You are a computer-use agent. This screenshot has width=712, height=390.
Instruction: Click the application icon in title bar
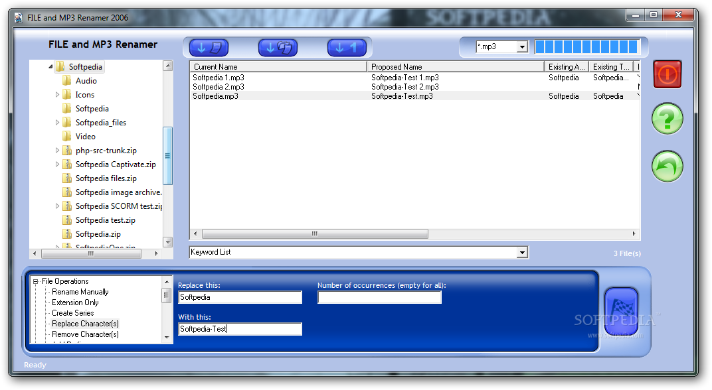tap(19, 18)
